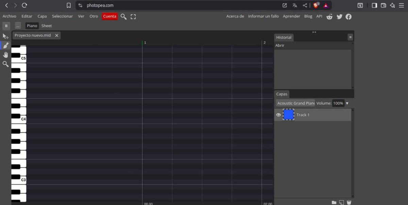Reload the browser page
Viewport: 408px width, 205px height.
pos(24,5)
